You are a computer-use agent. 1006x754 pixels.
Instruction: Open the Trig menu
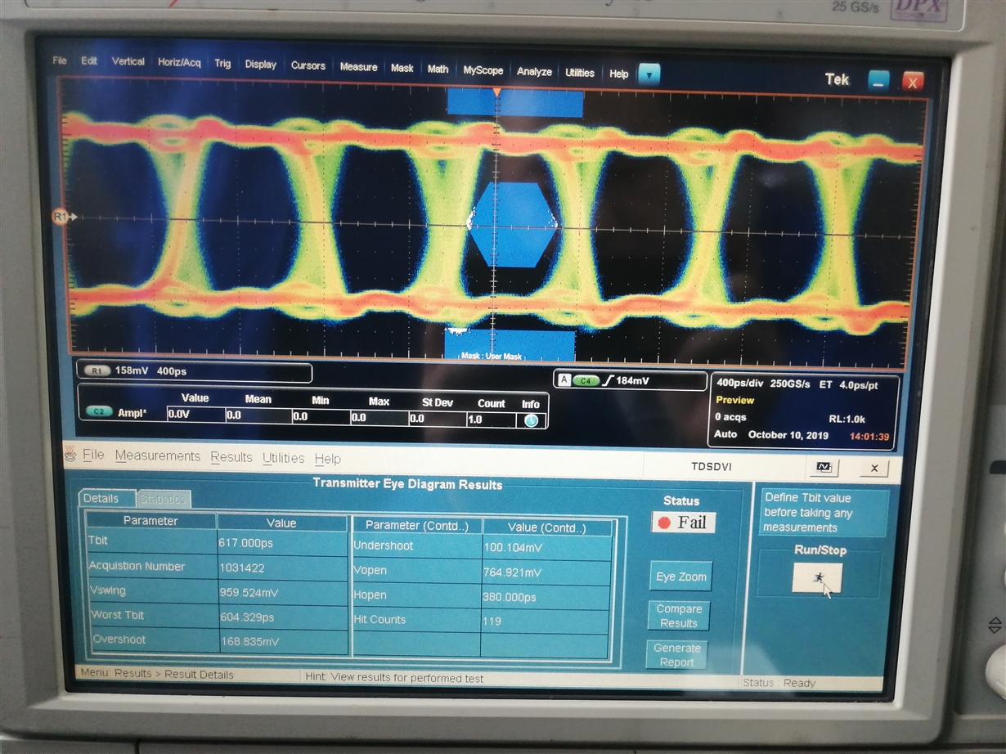click(x=222, y=64)
